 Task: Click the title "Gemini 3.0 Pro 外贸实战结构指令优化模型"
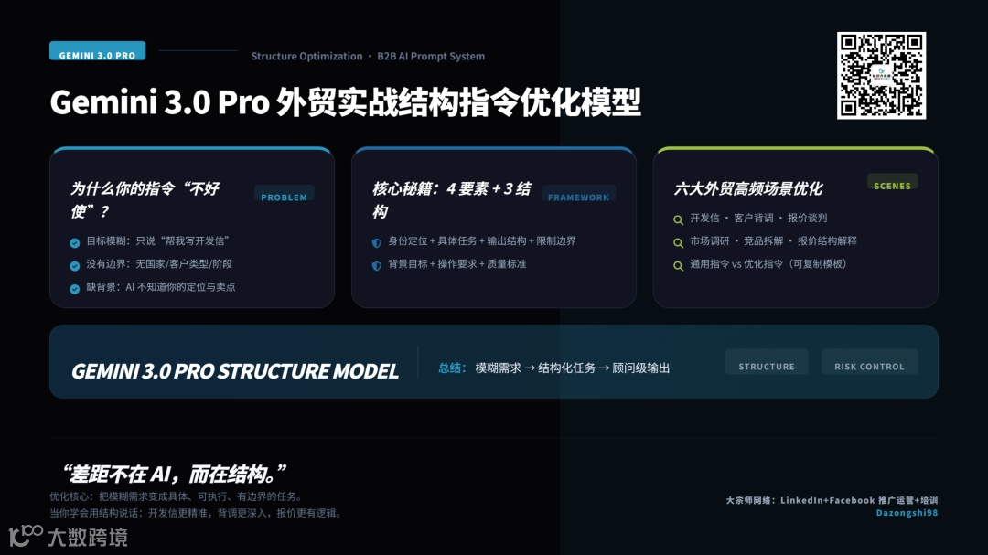tap(345, 101)
